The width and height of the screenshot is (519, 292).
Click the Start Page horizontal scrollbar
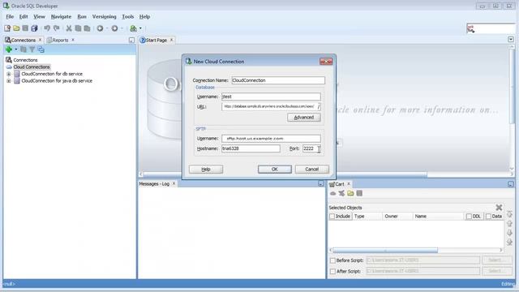coord(285,174)
